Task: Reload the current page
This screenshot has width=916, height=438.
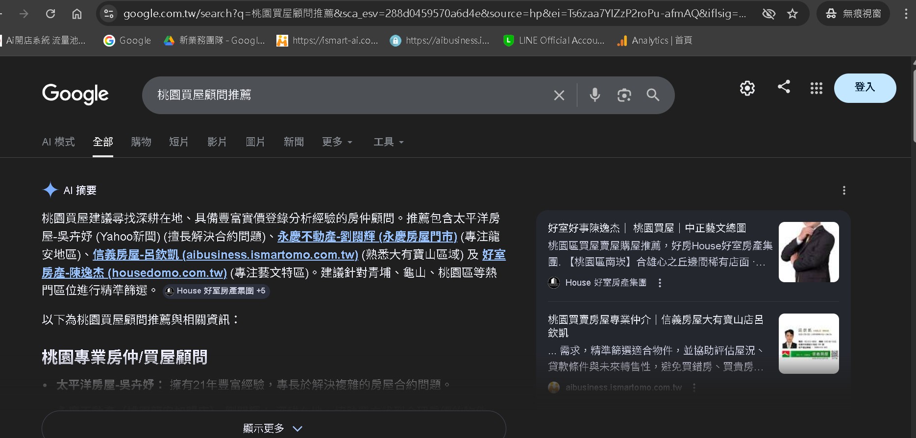Action: [50, 14]
